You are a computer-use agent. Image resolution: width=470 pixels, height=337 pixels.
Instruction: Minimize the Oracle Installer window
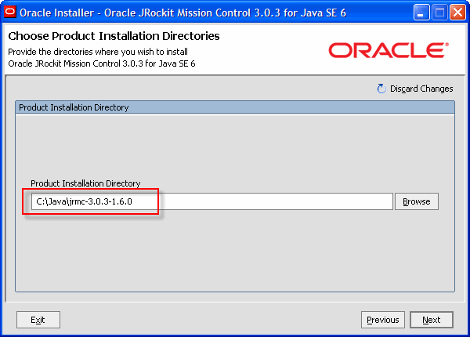click(421, 13)
